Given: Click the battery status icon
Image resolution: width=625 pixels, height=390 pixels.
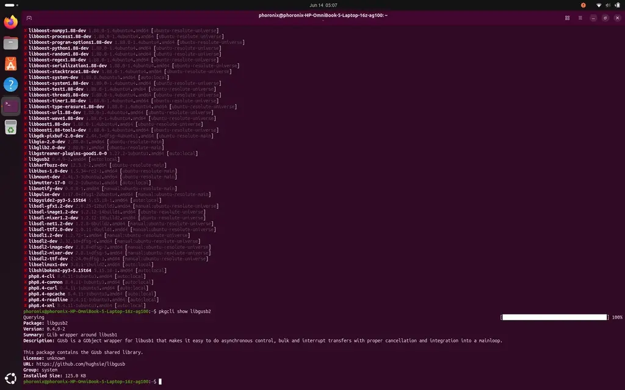Looking at the screenshot, I should point(617,5).
